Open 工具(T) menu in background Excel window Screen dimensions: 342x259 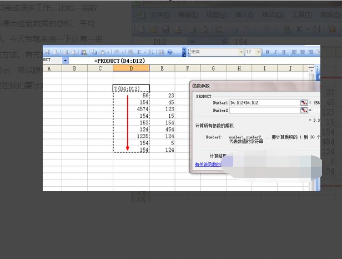coord(302,15)
